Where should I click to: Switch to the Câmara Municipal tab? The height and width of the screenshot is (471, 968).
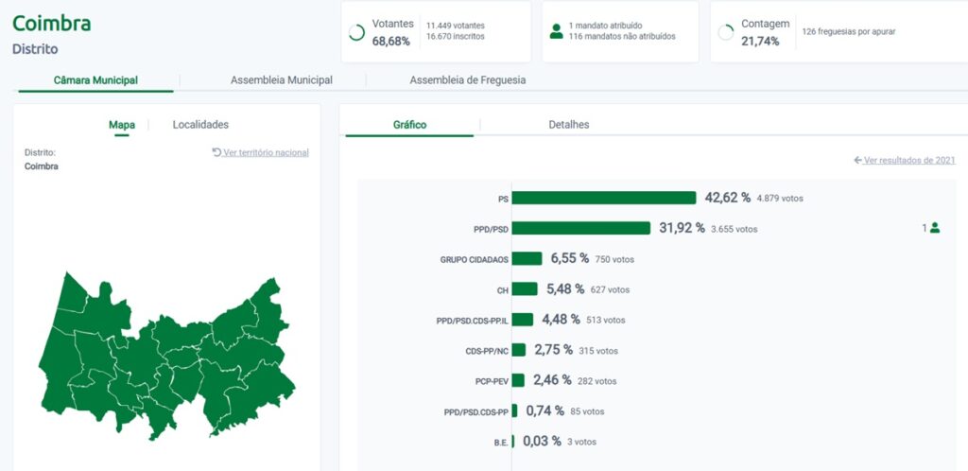[x=95, y=80]
